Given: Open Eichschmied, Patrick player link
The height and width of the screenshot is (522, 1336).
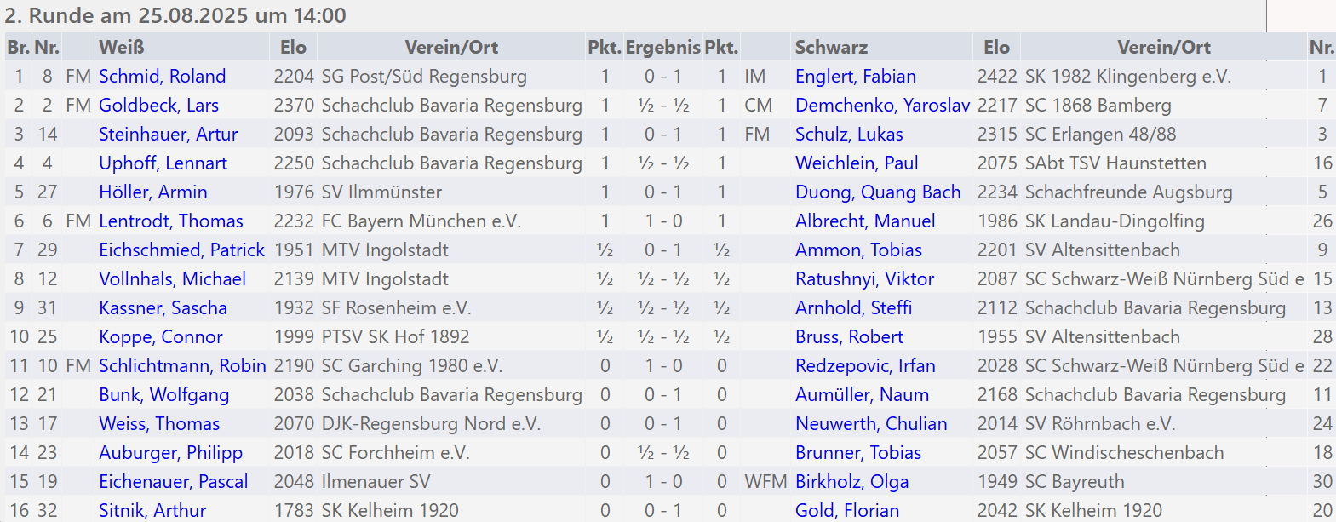Looking at the screenshot, I should pyautogui.click(x=181, y=250).
